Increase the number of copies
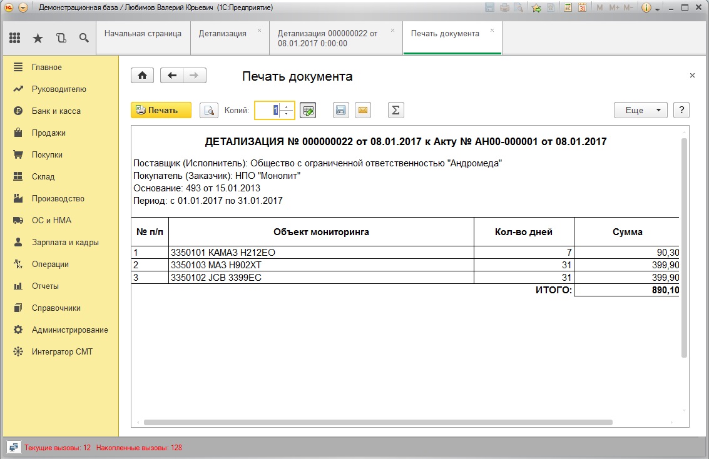 pyautogui.click(x=287, y=106)
